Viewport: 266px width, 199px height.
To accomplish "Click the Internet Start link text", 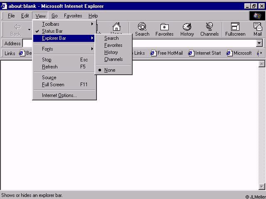I will 208,53.
